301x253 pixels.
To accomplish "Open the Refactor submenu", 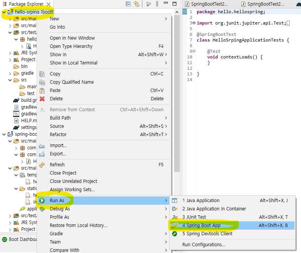I will [104, 135].
